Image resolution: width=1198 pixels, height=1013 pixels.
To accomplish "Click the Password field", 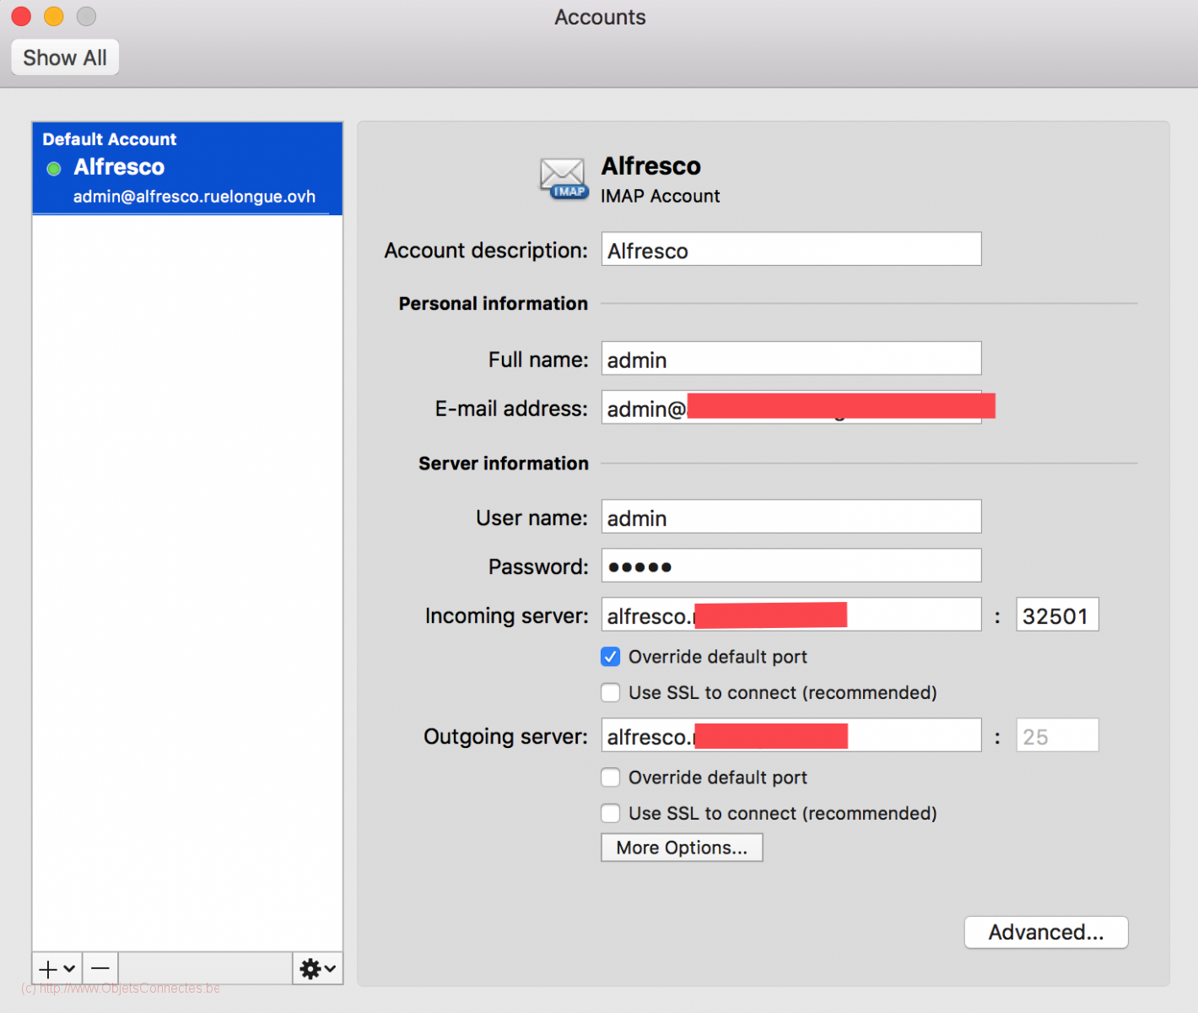I will (x=791, y=566).
